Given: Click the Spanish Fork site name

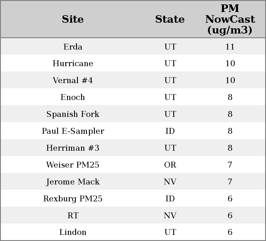Looking at the screenshot, I should click(x=73, y=114).
